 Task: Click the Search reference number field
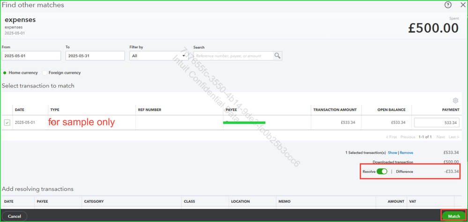tap(233, 56)
